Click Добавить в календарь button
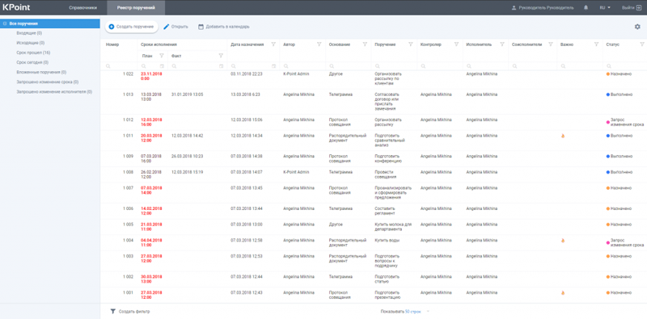 [x=224, y=27]
